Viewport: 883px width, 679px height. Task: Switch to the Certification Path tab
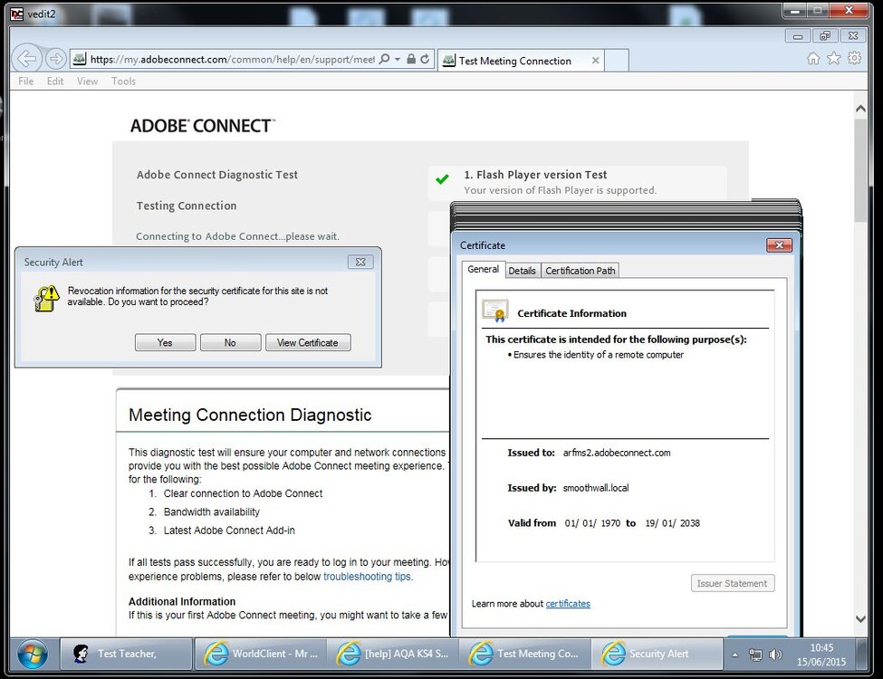click(x=580, y=271)
